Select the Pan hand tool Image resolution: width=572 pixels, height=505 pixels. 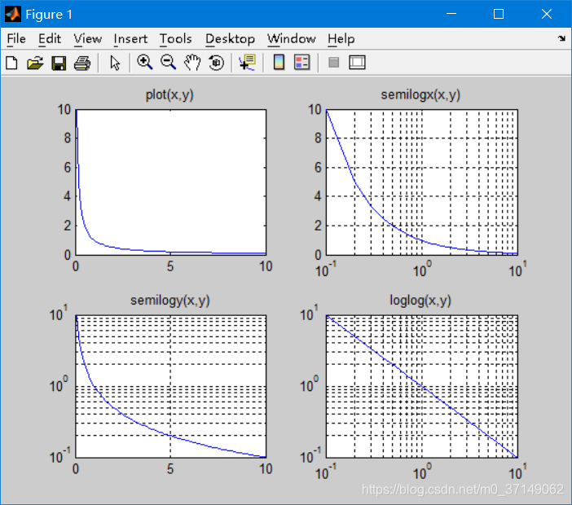[192, 63]
